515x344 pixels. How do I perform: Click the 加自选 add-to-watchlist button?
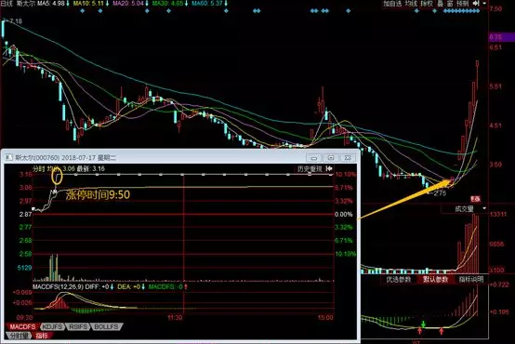click(392, 4)
